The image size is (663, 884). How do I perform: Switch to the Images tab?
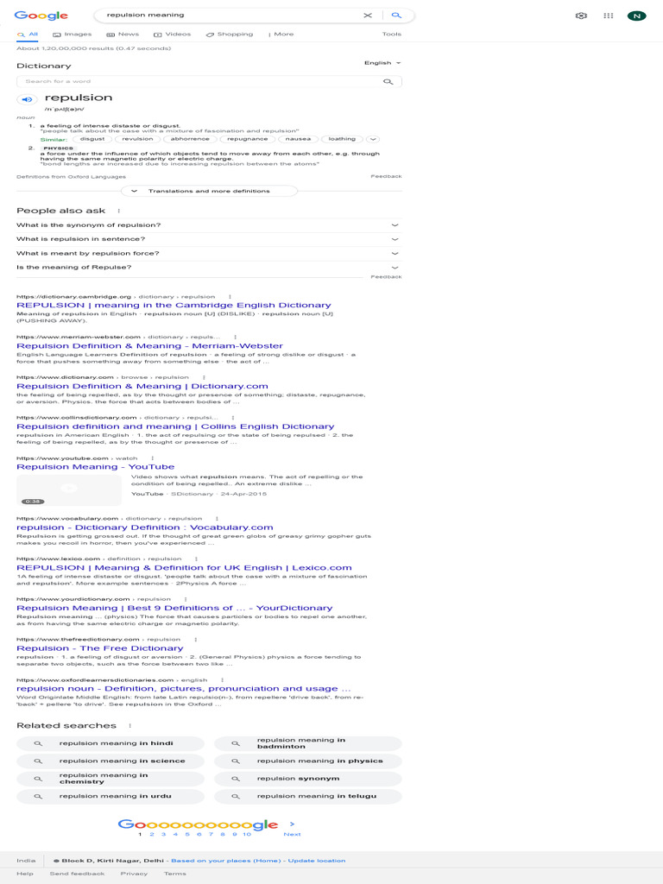pos(73,35)
